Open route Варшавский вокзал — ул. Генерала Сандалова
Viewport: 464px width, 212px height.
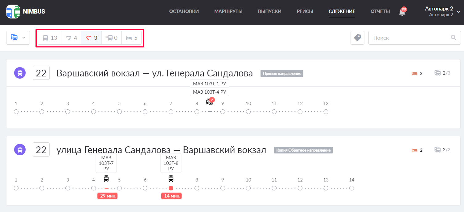click(x=154, y=73)
